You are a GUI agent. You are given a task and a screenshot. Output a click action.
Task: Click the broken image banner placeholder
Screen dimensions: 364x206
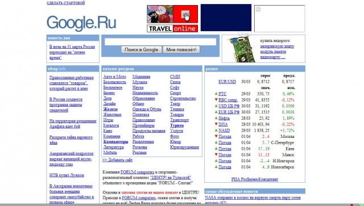pyautogui.click(x=279, y=19)
